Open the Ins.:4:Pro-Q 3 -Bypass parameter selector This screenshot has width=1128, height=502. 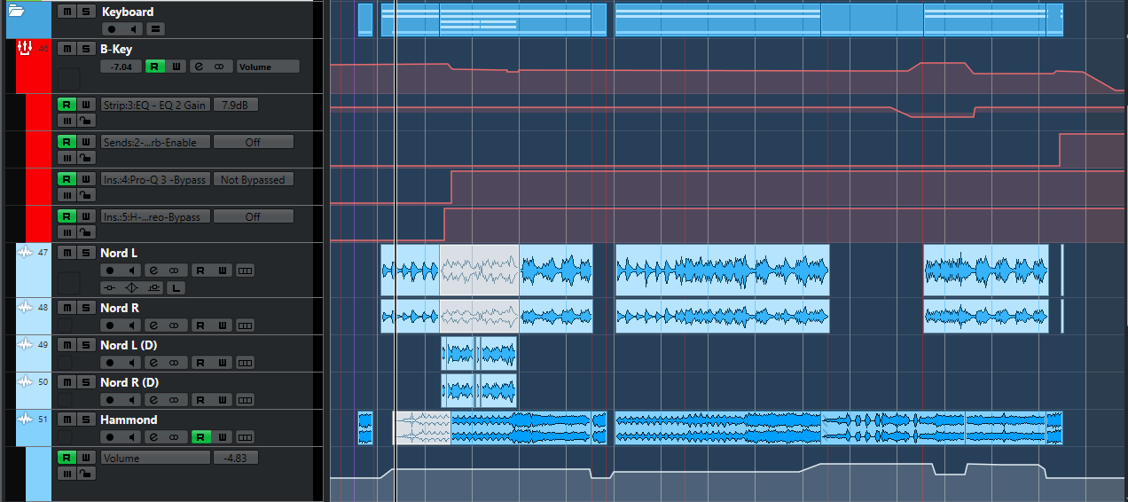point(154,179)
